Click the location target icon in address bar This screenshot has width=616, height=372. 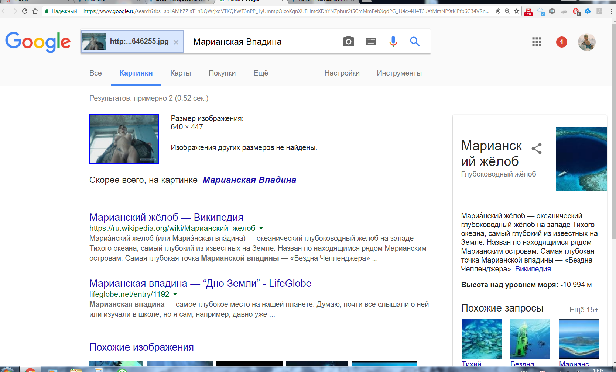[498, 11]
